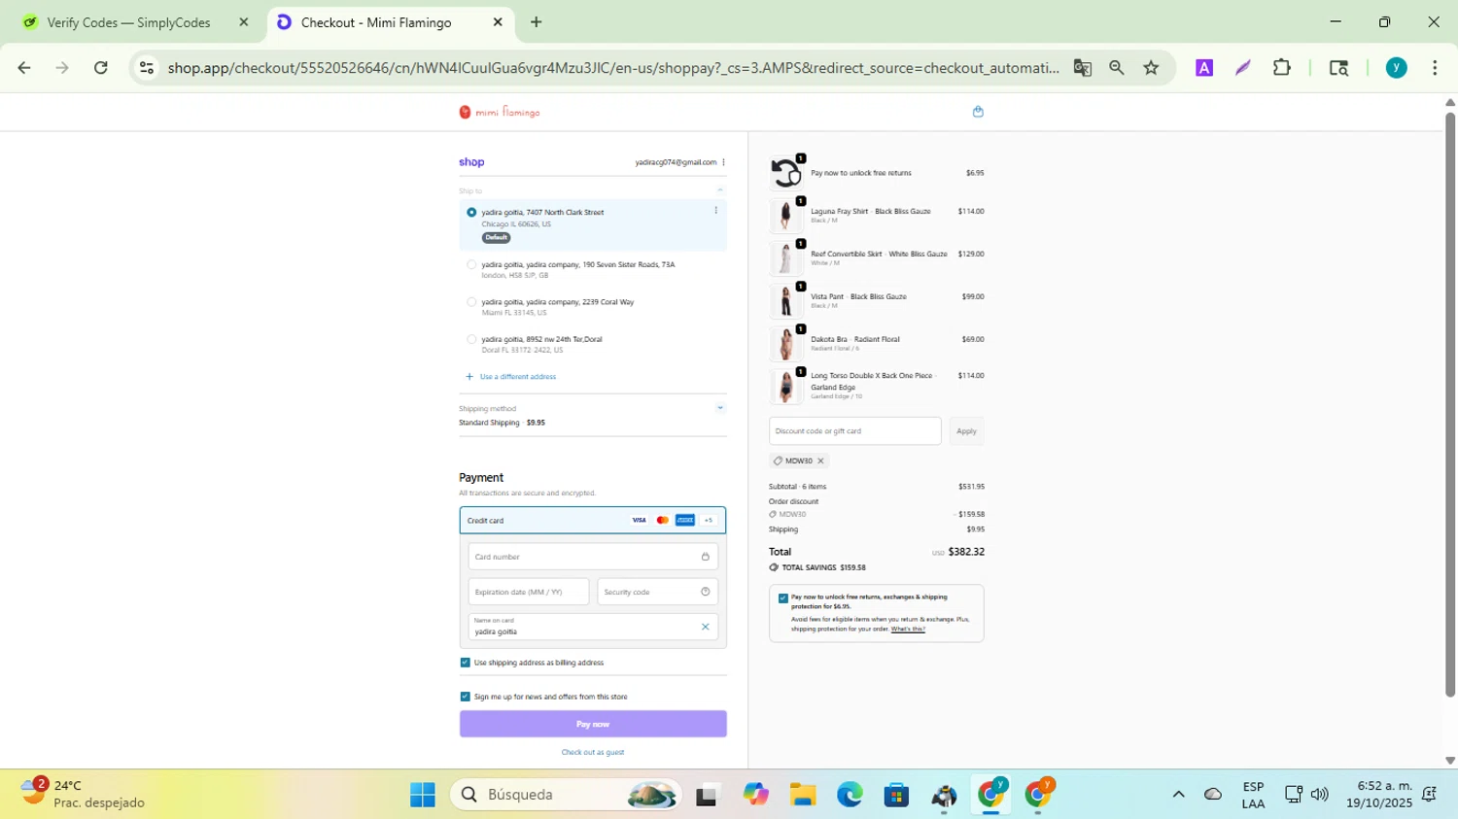Select the 7407 North Clark Street address
The image size is (1458, 819).
pos(471,212)
